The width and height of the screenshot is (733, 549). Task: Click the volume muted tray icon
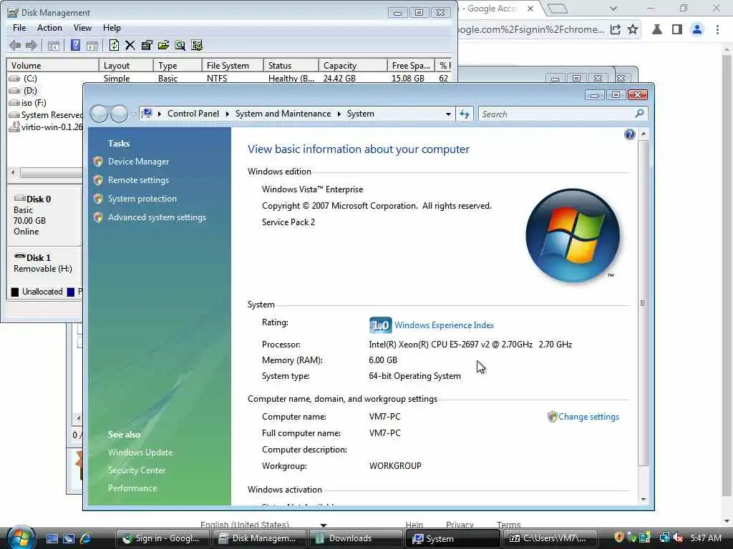pos(679,538)
